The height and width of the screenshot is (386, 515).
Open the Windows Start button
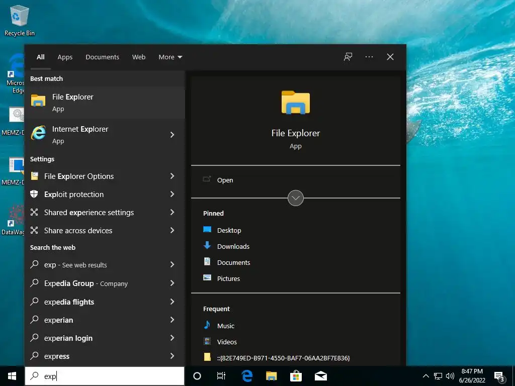(x=12, y=376)
